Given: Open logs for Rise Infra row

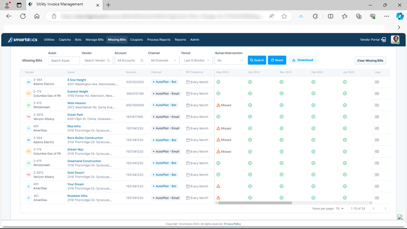Looking at the screenshot, I should point(377,128).
